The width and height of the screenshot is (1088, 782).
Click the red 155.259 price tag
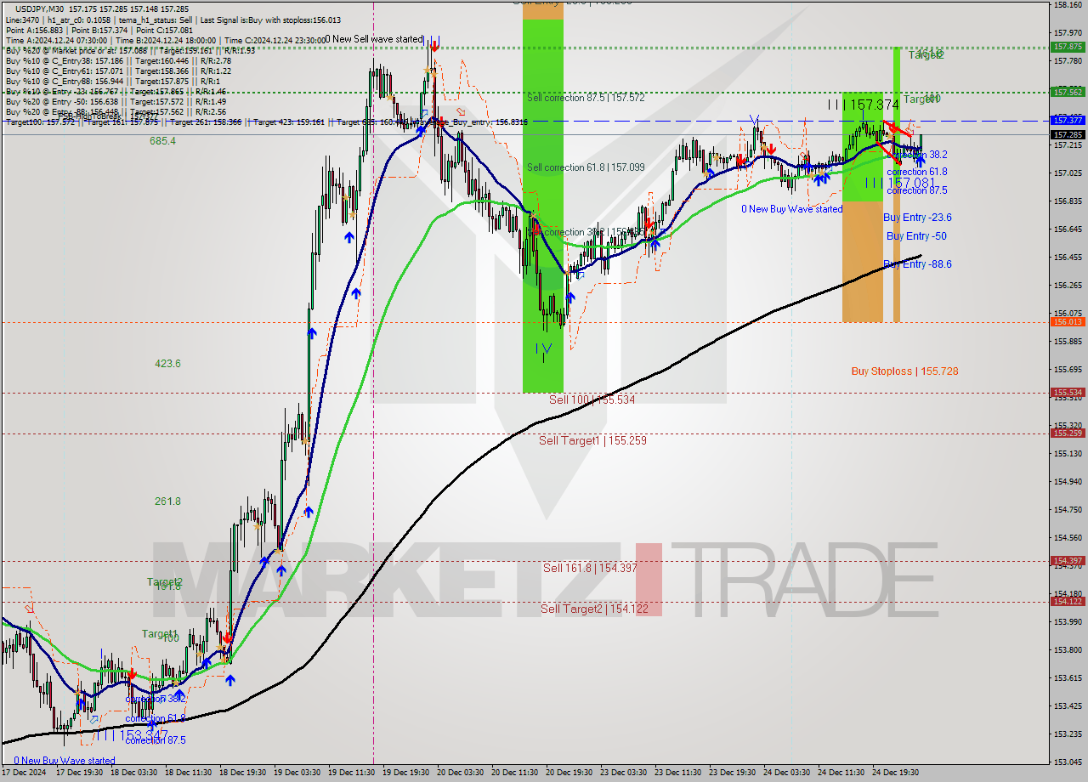tap(1068, 433)
